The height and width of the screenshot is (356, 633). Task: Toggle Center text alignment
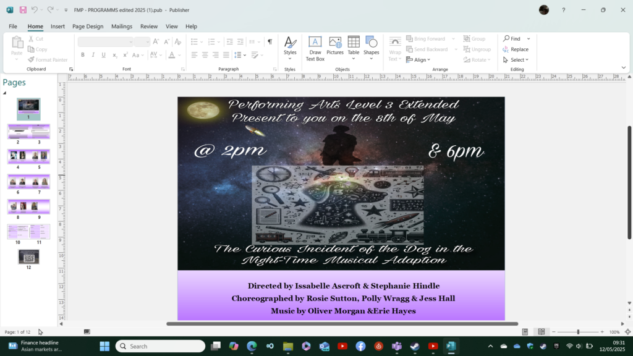pos(205,55)
